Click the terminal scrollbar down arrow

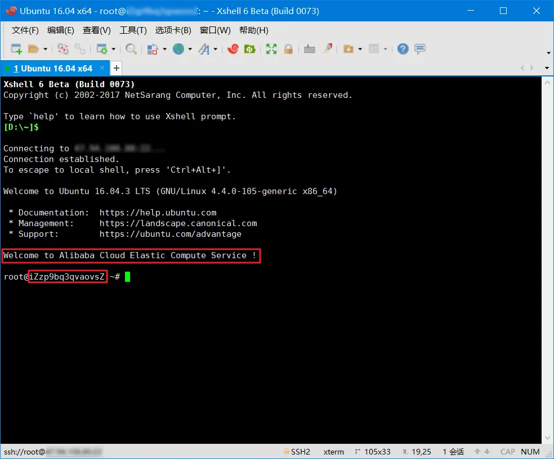[547, 438]
